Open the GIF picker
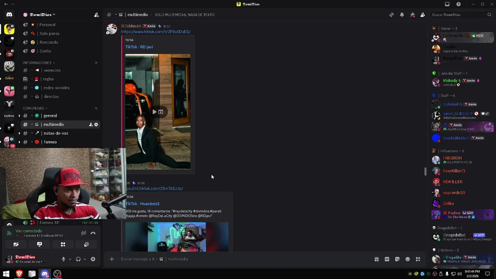The image size is (496, 279). point(387,259)
